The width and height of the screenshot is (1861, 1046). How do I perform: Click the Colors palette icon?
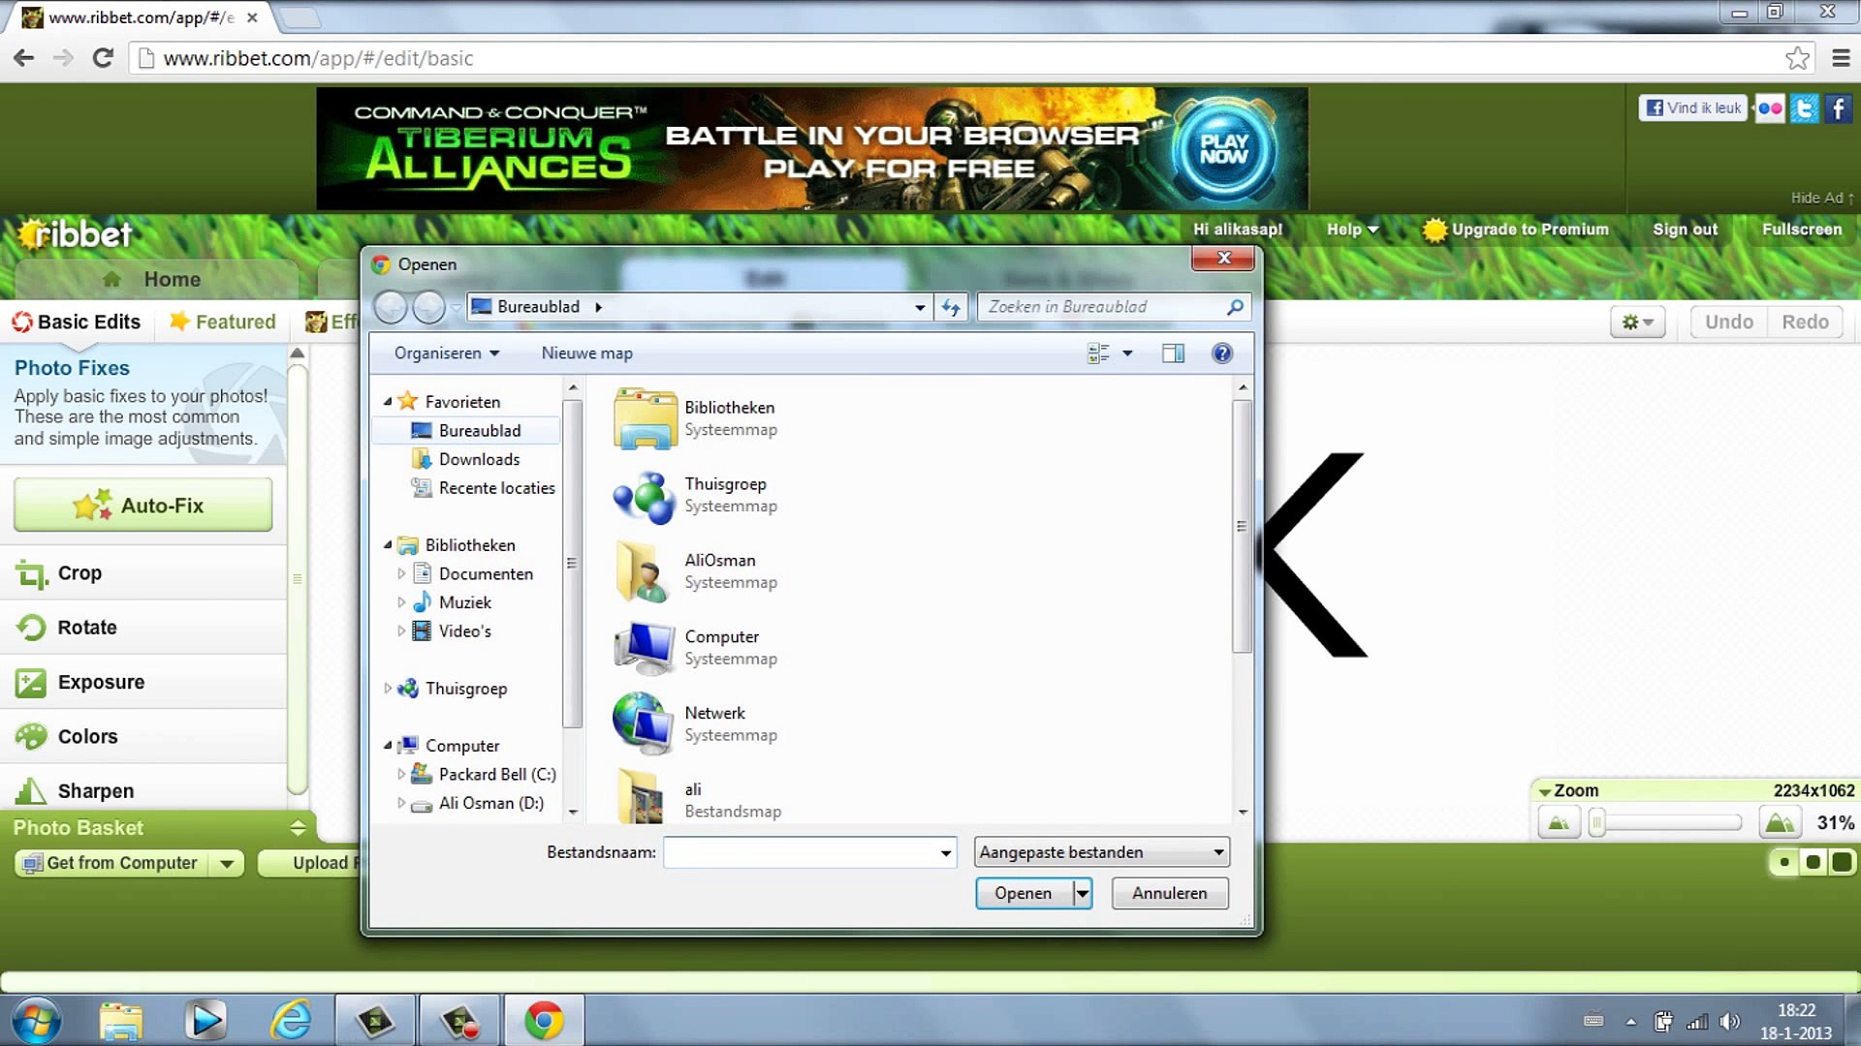click(31, 737)
